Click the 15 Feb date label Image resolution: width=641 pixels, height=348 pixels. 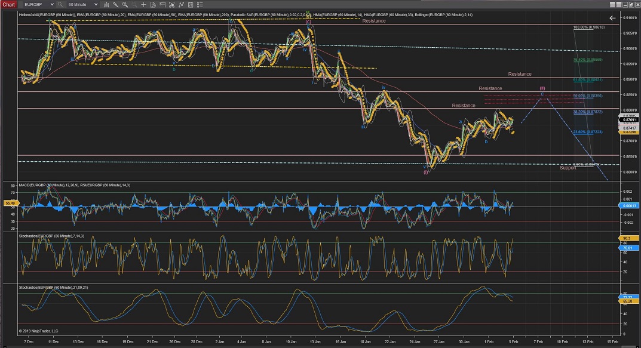coord(612,341)
